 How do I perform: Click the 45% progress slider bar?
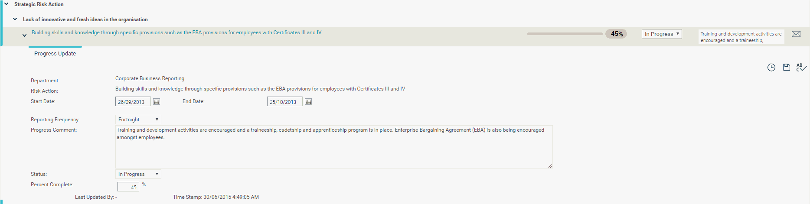565,34
